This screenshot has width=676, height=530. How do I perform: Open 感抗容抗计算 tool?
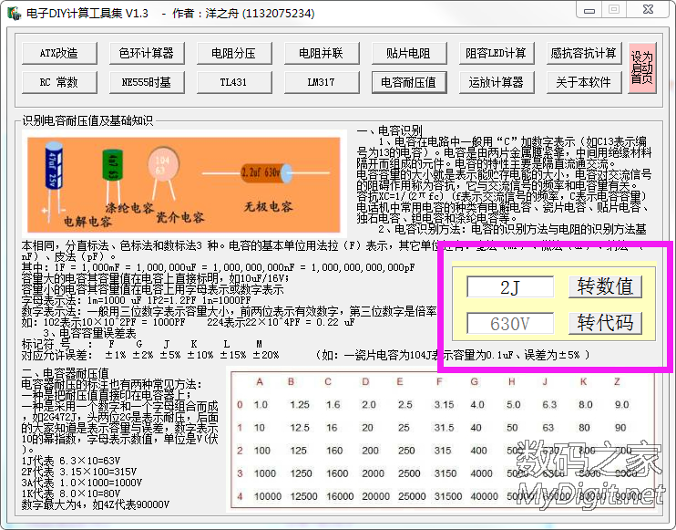click(x=584, y=53)
